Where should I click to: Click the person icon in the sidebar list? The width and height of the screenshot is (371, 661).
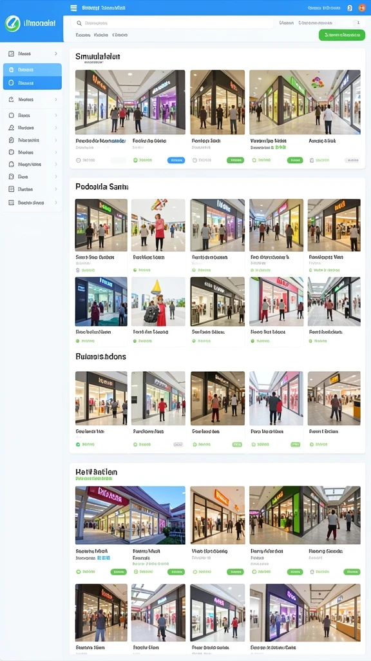point(12,127)
